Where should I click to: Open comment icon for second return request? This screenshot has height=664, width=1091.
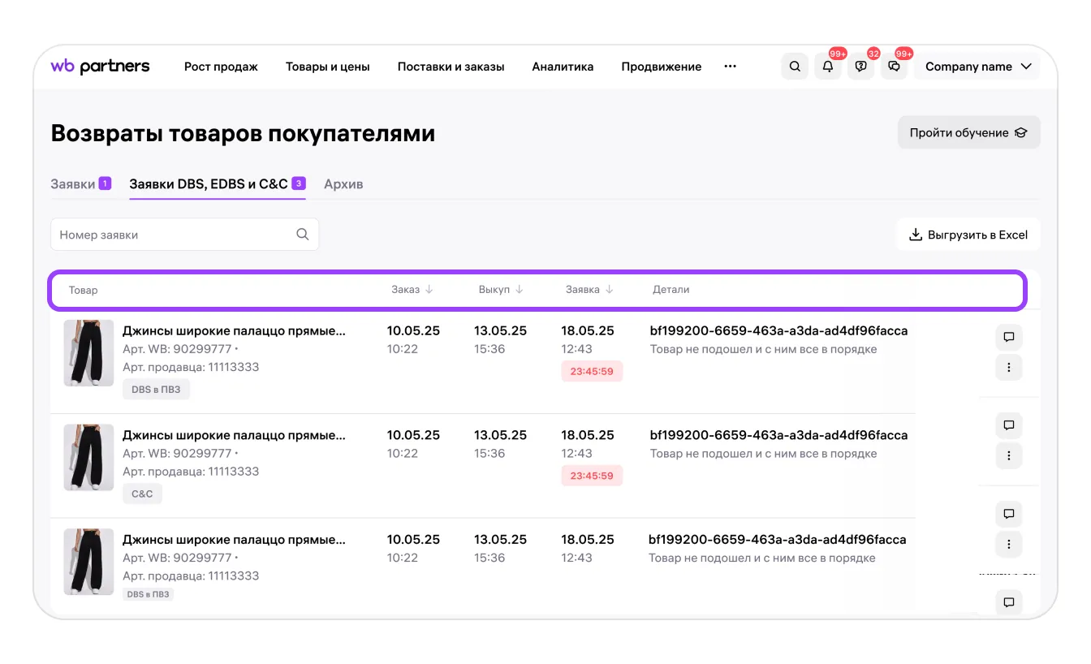click(1008, 425)
